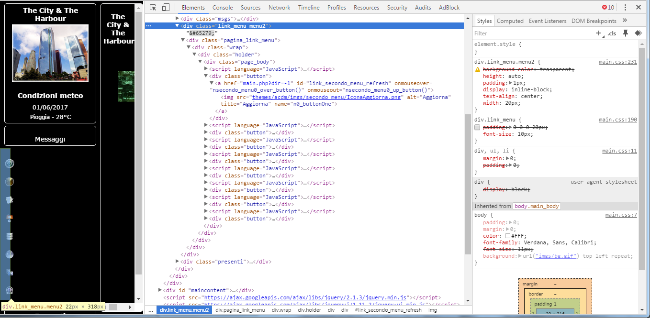Click the playing cards icon in page sidebar
The width and height of the screenshot is (650, 318).
click(x=9, y=200)
